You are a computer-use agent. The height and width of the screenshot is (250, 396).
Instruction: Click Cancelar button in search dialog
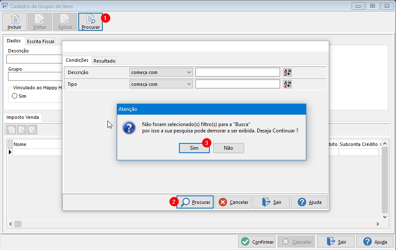tap(233, 202)
